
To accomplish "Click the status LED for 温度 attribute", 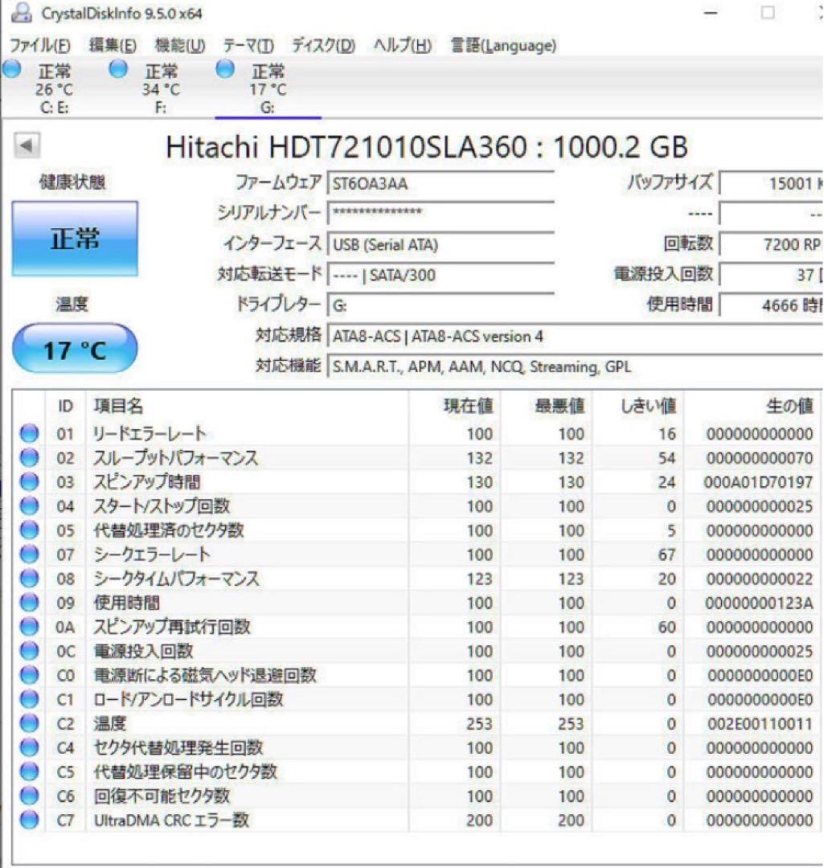I will [29, 724].
